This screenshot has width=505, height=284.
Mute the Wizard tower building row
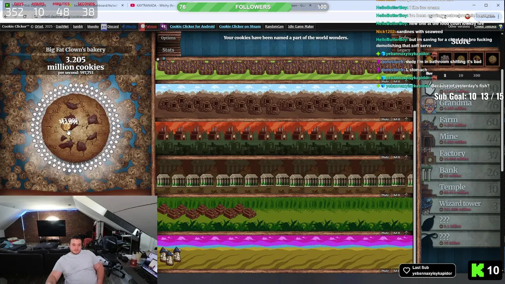point(385,271)
